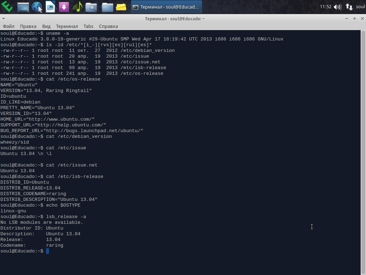Click the PRETTY_NAME="Ubuntu 13.04" line
366x275 pixels.
pyautogui.click(x=37, y=108)
